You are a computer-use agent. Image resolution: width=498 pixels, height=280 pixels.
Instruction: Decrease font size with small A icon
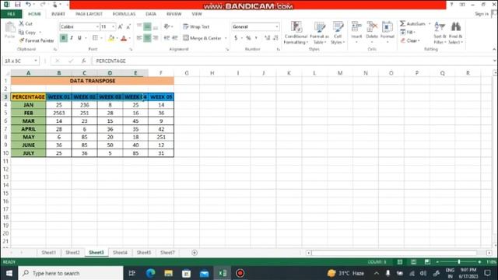point(128,27)
